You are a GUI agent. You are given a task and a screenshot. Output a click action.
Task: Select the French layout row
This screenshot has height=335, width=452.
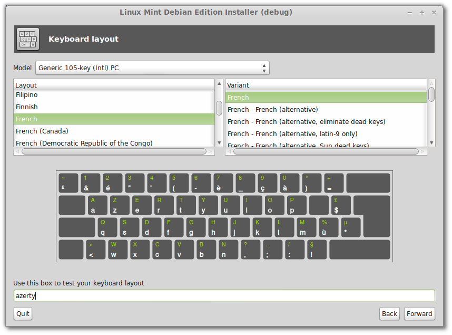(114, 119)
